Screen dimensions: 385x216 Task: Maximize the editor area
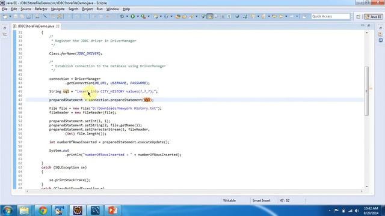(369, 25)
